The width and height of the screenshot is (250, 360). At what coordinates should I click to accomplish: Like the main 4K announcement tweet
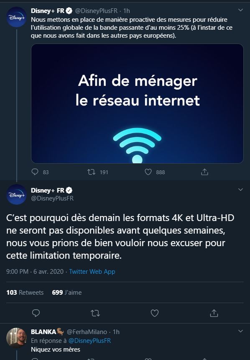(x=155, y=313)
